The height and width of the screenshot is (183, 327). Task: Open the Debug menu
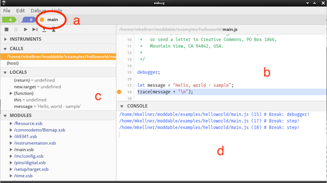click(x=38, y=11)
